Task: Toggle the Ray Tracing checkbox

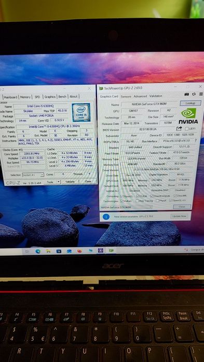Action: [137, 201]
